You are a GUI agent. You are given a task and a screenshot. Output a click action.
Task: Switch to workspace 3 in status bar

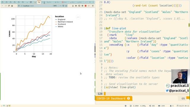pyautogui.click(x=8, y=106)
